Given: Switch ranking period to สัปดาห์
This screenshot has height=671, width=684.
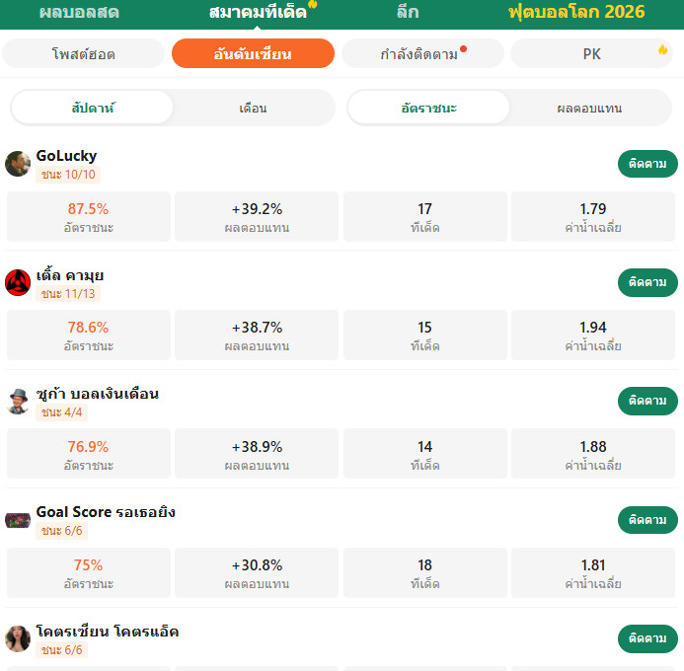Looking at the screenshot, I should [x=92, y=108].
